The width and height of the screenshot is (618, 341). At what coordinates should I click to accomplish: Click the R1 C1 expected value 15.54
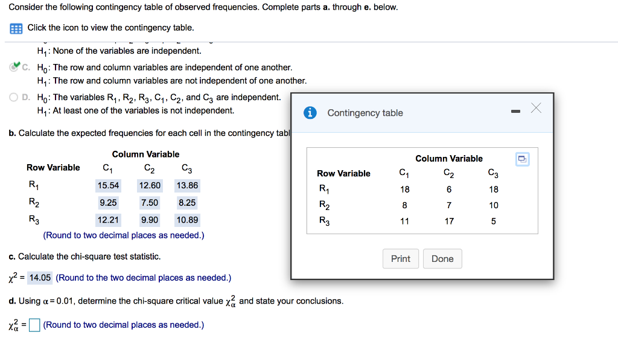click(108, 186)
